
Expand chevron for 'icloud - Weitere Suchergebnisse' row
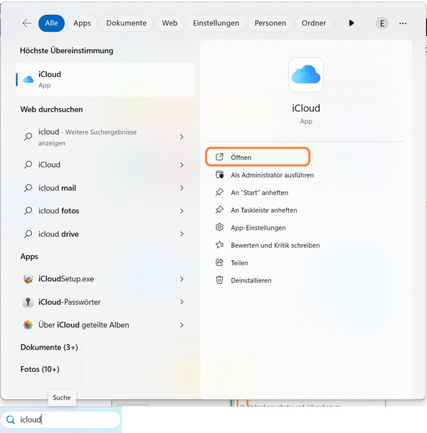181,137
